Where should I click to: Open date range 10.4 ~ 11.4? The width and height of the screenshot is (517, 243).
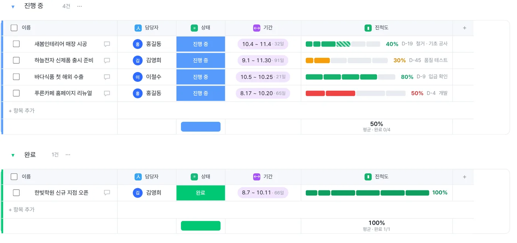(263, 44)
